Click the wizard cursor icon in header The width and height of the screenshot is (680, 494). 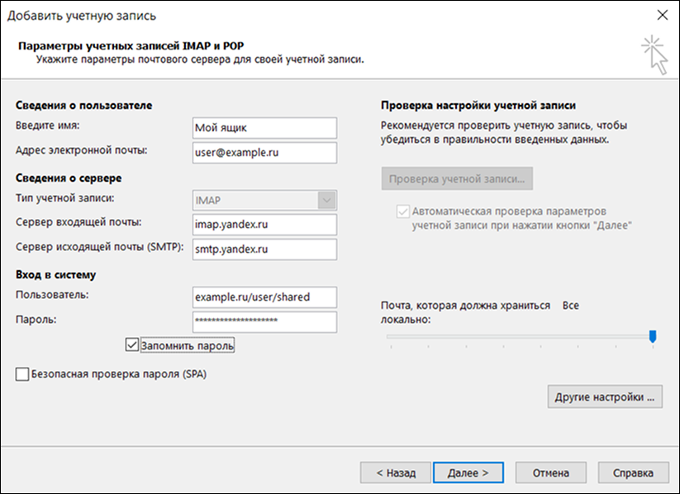[654, 54]
